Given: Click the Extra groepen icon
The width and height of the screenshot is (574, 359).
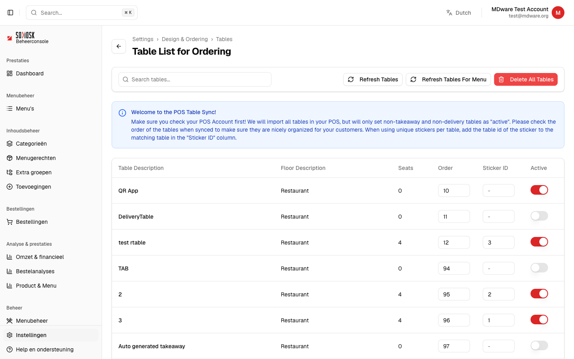Looking at the screenshot, I should 10,172.
